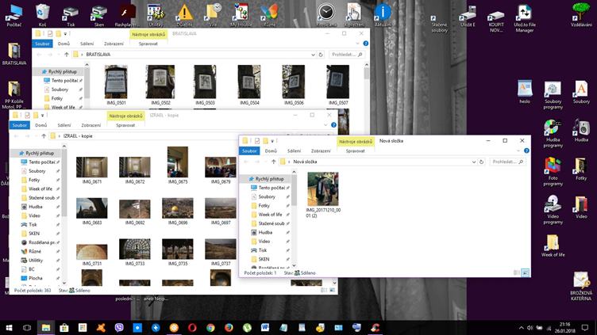Open Soubor tab in IZRAEL - kopie window

[x=19, y=125]
